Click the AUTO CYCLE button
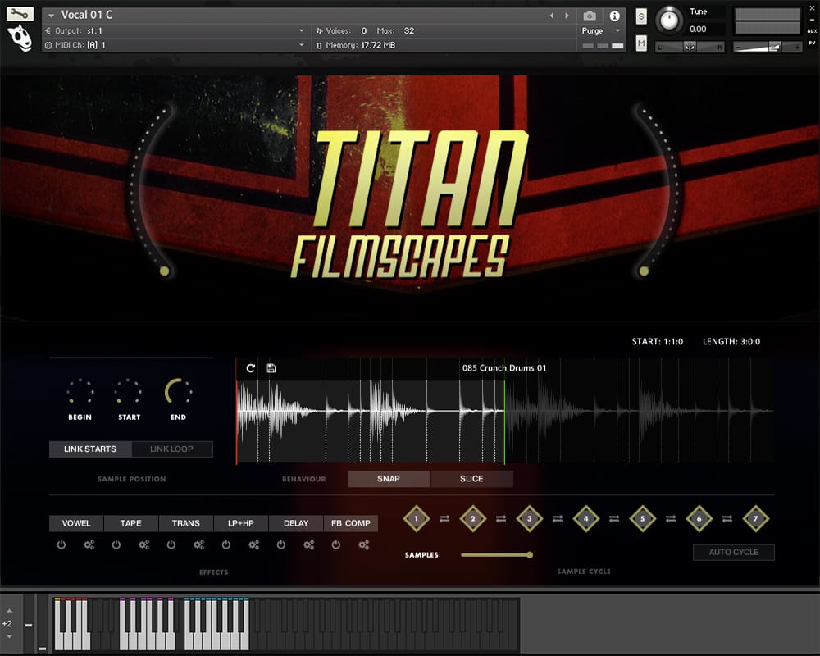820x656 pixels. coord(733,552)
